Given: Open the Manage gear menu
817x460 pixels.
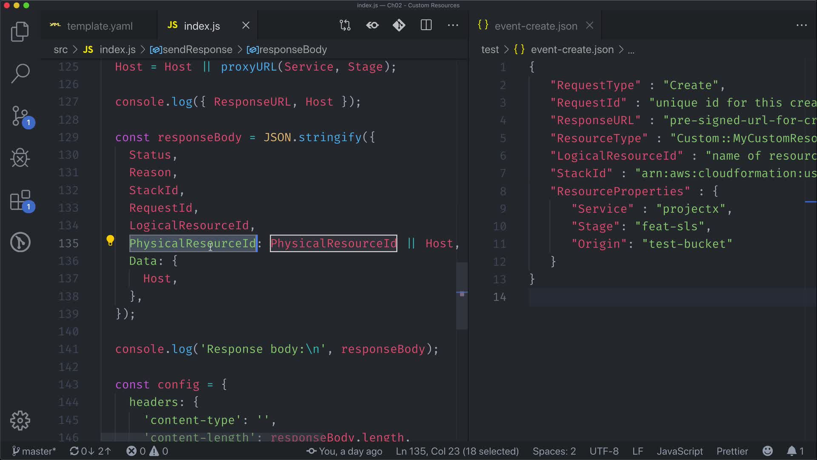Looking at the screenshot, I should point(20,420).
